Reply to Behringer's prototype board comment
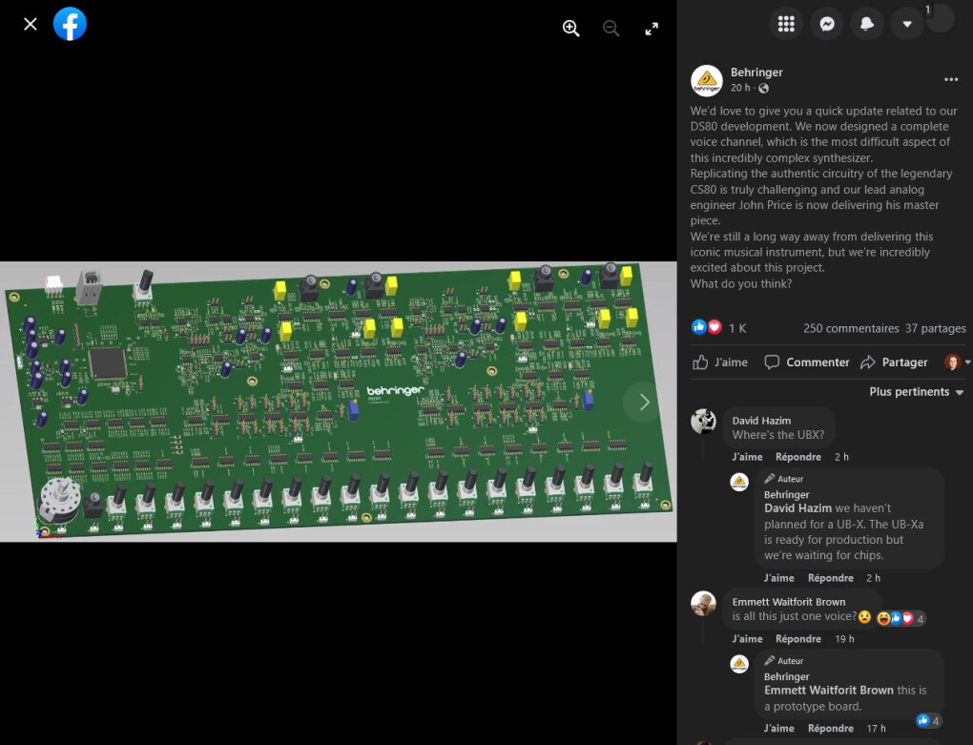 [x=830, y=728]
